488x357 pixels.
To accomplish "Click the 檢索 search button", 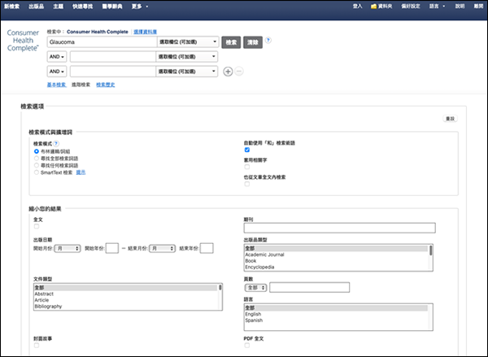I will tap(231, 42).
